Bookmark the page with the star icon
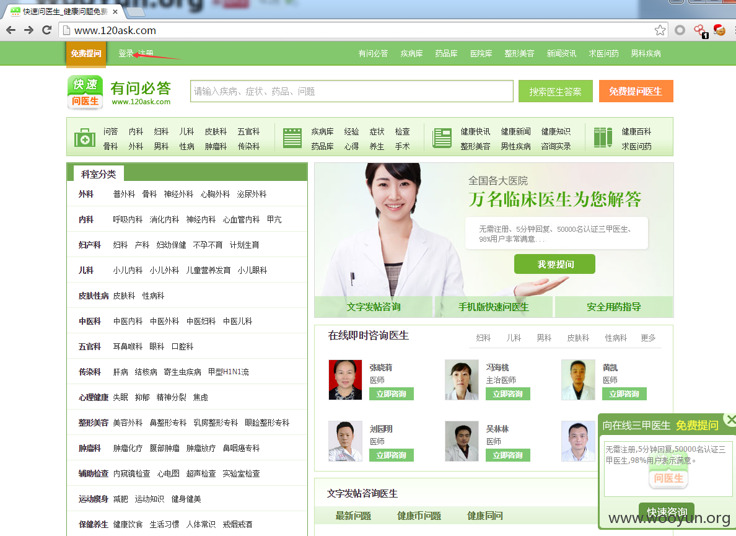This screenshot has width=736, height=536. (x=660, y=30)
